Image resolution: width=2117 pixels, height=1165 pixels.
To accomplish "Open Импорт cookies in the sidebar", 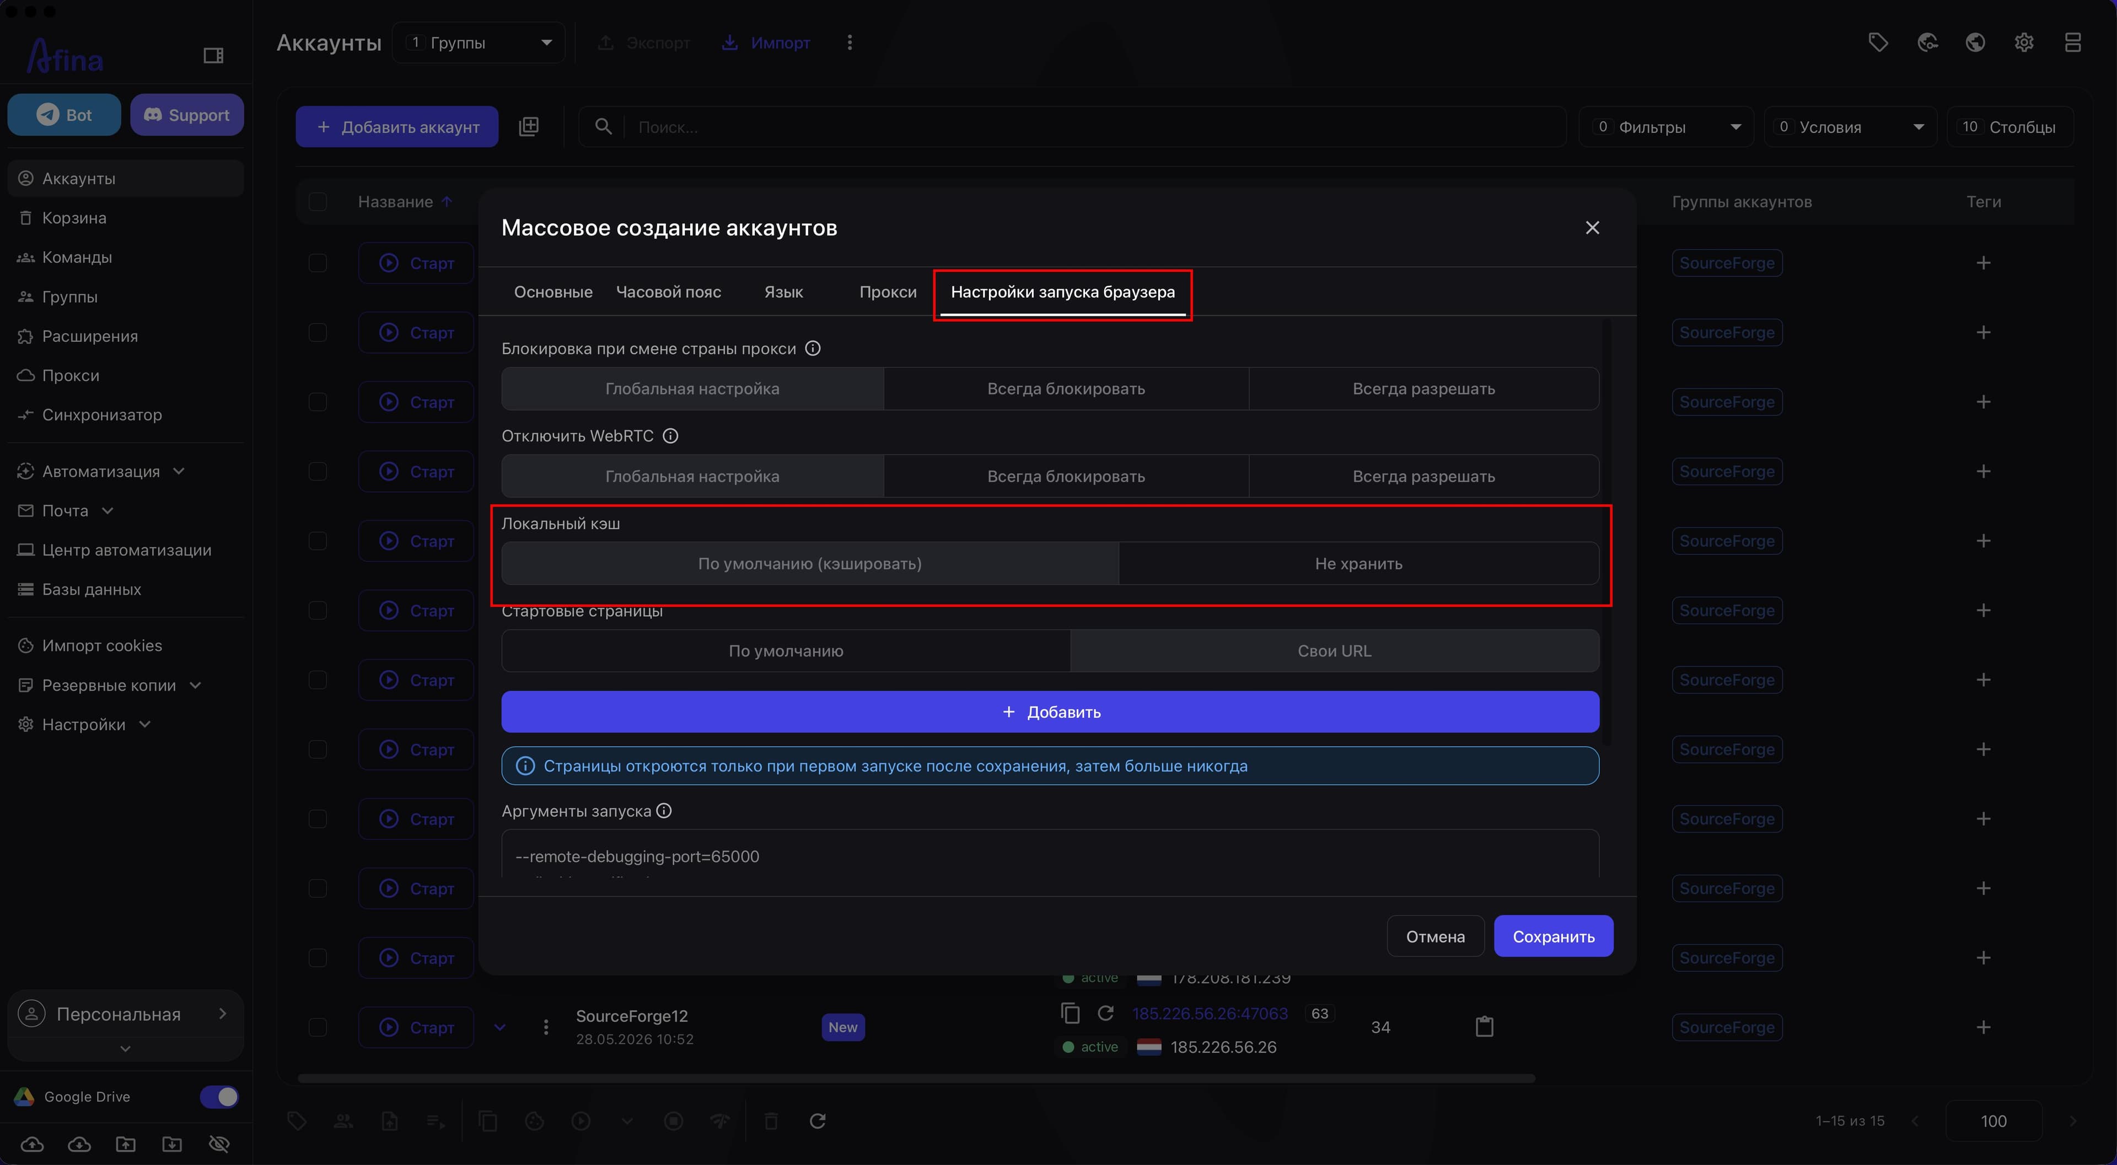I will 126,646.
